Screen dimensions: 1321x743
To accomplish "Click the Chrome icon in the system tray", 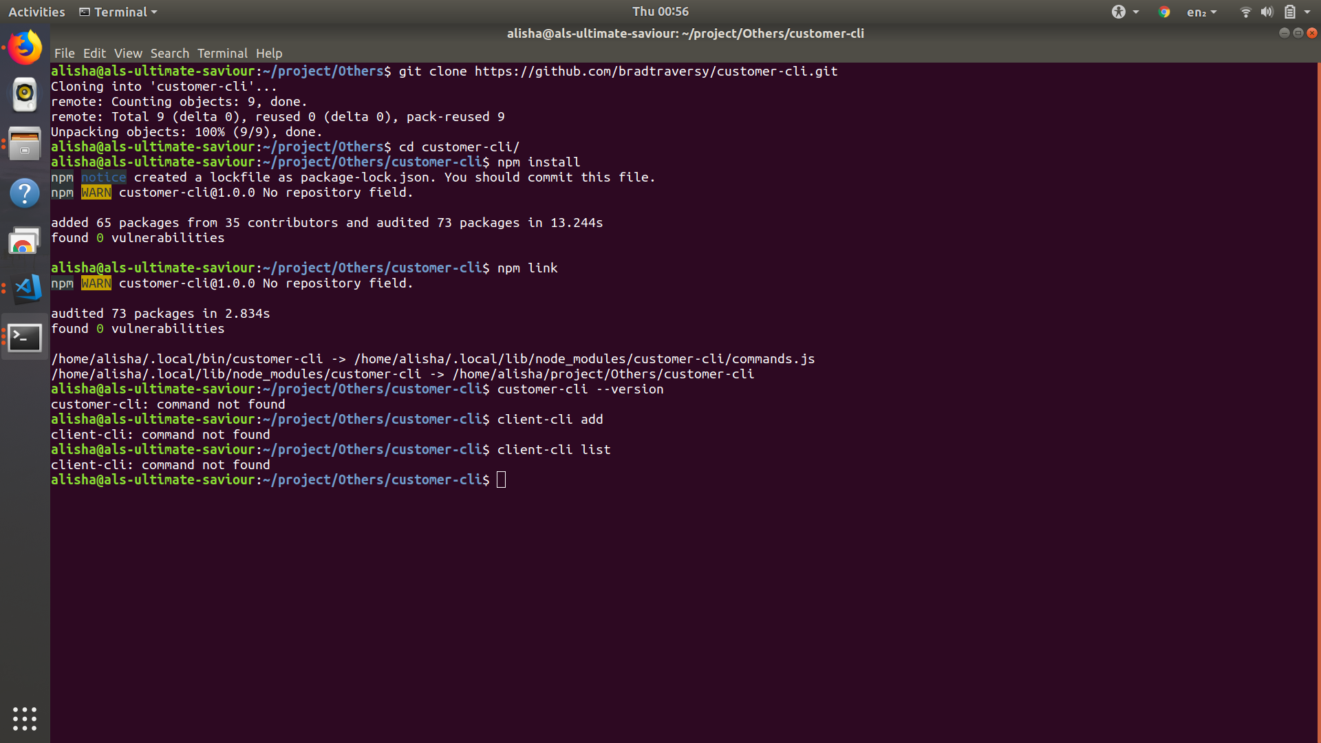I will [x=1164, y=12].
